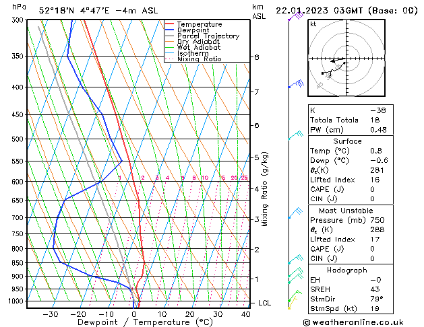
Task: Click the green wind barb near 1000 hPa
Action: tap(295, 295)
